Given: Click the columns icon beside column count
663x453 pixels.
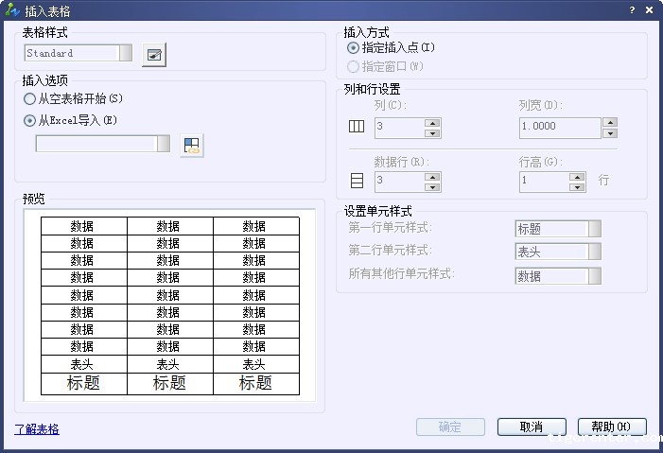Looking at the screenshot, I should coord(357,127).
